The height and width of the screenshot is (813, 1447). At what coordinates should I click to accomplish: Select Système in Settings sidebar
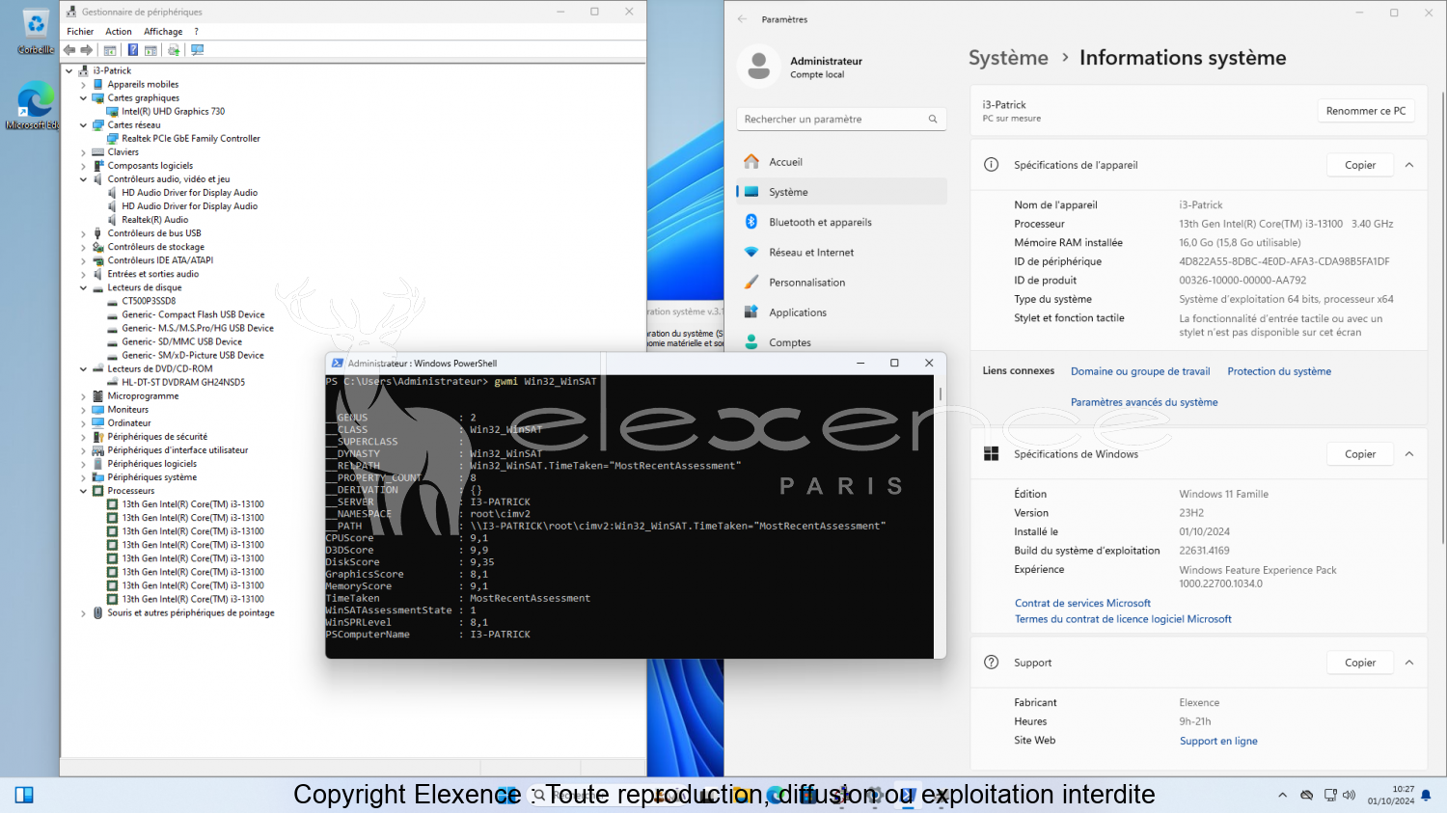tap(842, 192)
